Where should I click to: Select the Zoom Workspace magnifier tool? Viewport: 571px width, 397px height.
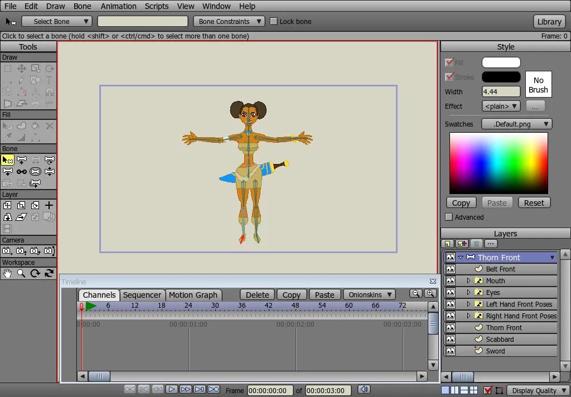pyautogui.click(x=21, y=273)
